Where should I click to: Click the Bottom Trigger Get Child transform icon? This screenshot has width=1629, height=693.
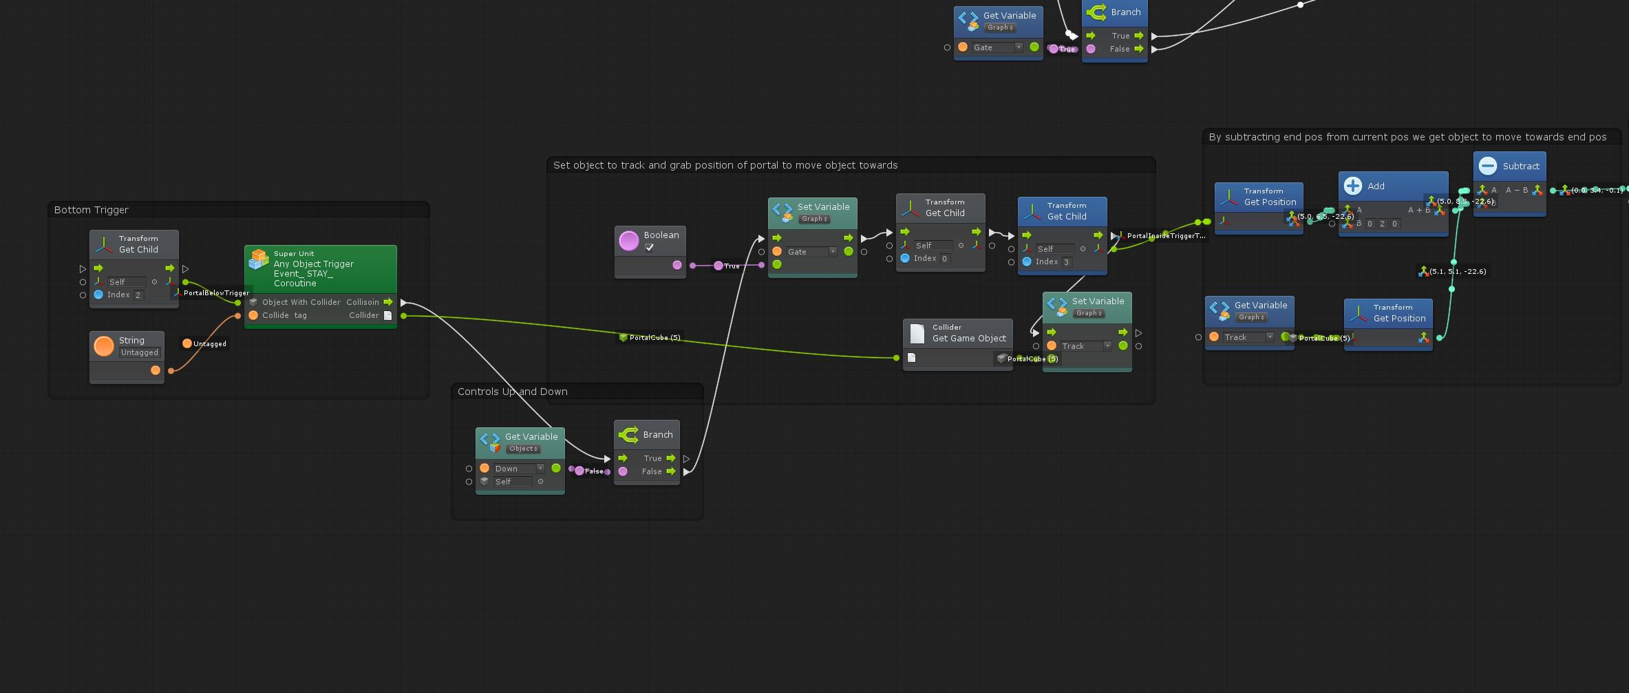104,244
